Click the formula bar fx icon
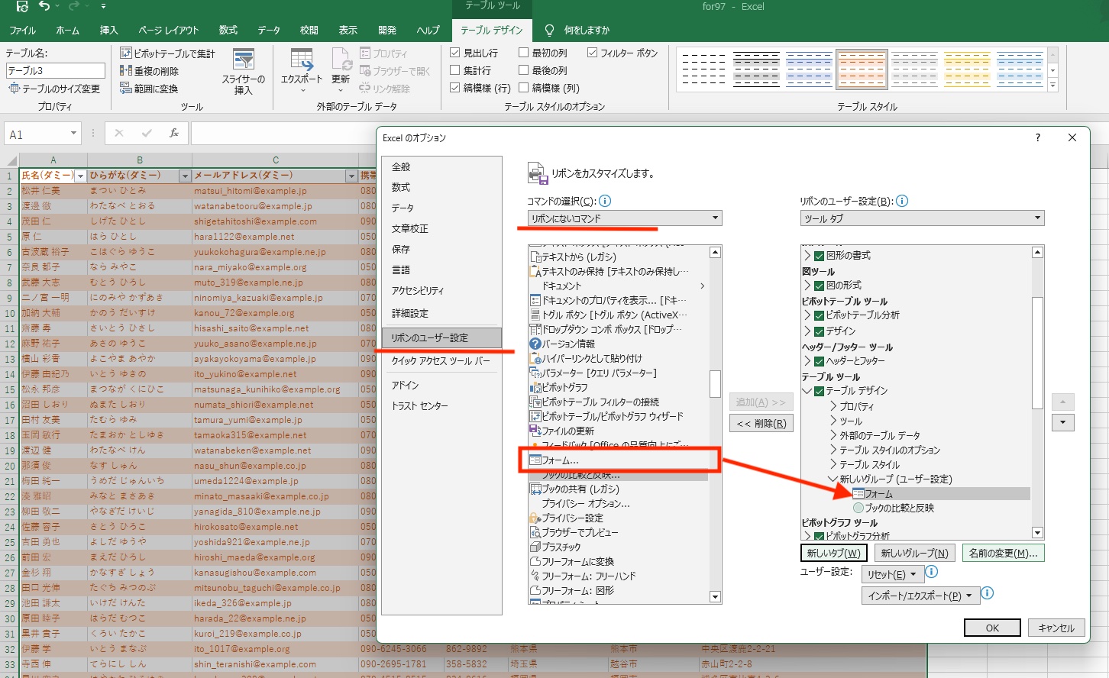Viewport: 1109px width, 678px height. 173,133
